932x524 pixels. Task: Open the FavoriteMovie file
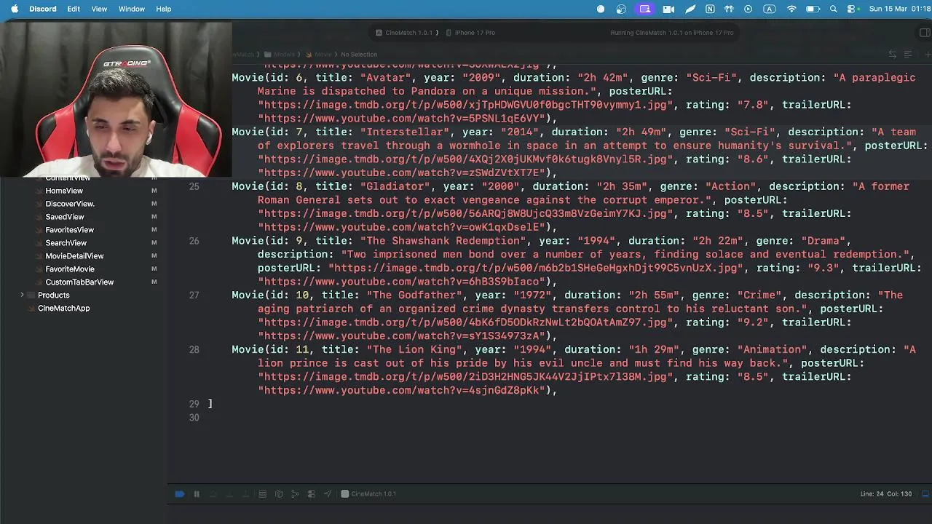[70, 269]
